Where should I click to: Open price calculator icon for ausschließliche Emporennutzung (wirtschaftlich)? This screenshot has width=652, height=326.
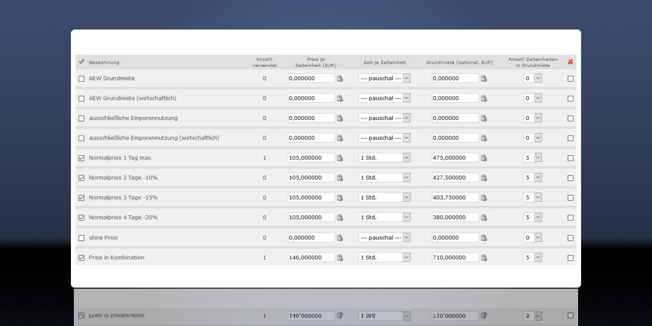[340, 138]
